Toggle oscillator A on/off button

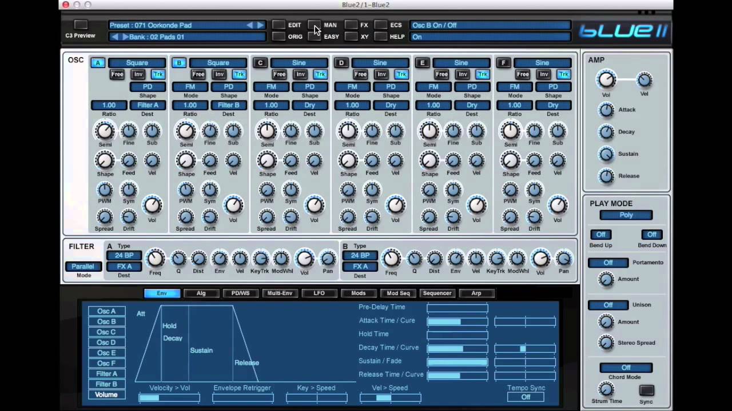point(98,63)
